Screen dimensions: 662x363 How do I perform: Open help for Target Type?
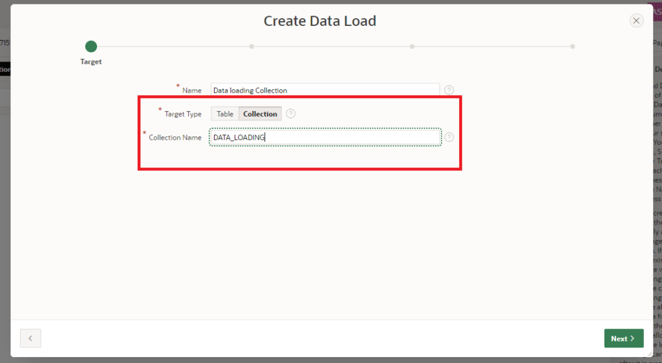click(291, 114)
